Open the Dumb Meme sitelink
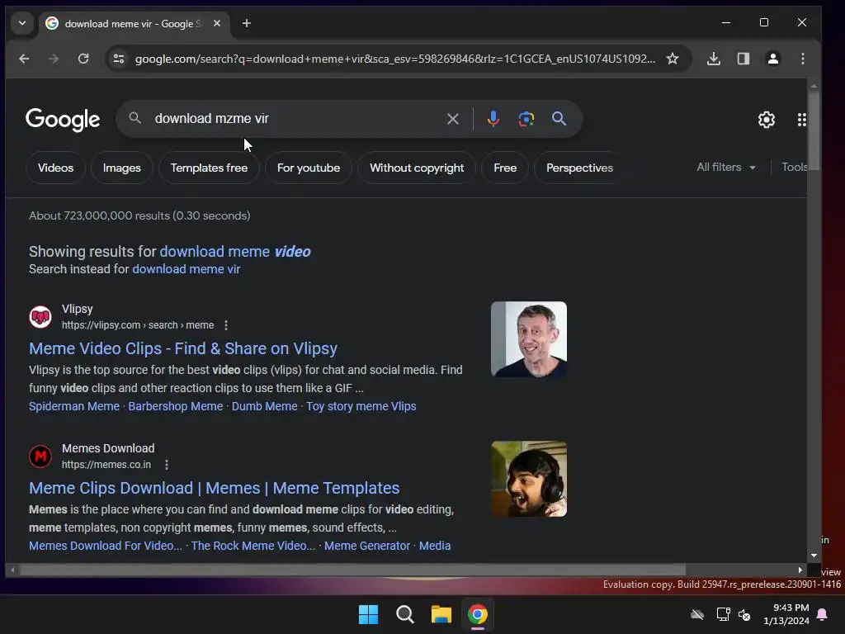 tap(265, 406)
